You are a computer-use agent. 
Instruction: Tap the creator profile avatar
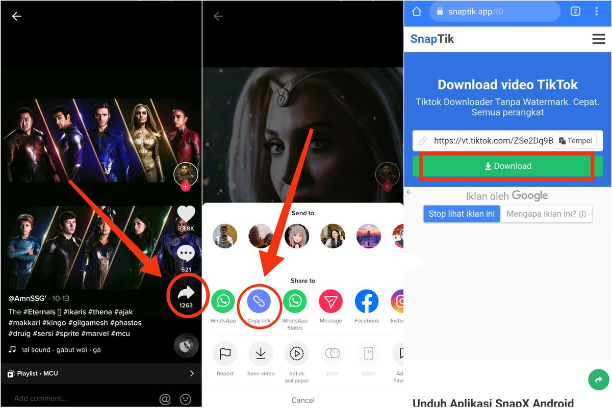pyautogui.click(x=186, y=174)
